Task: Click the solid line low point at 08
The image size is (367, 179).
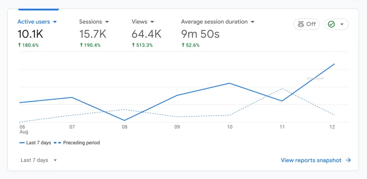Action: coord(125,120)
